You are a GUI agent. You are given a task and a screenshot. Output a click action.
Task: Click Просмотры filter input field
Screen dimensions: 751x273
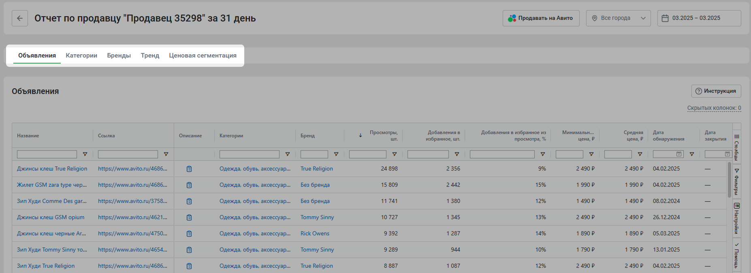(x=368, y=154)
